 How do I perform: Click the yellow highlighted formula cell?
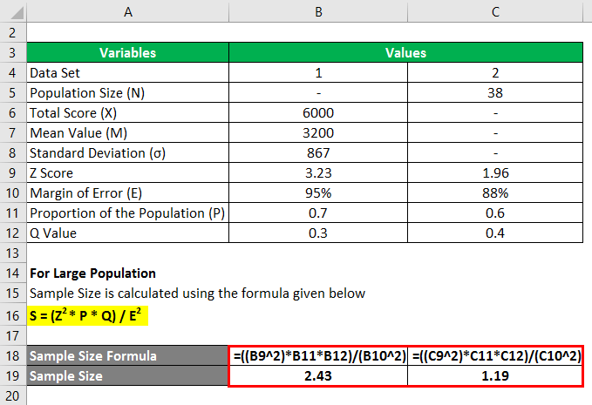point(87,314)
